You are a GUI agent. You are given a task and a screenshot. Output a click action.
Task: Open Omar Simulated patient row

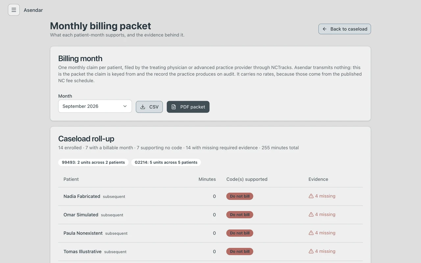(210, 215)
